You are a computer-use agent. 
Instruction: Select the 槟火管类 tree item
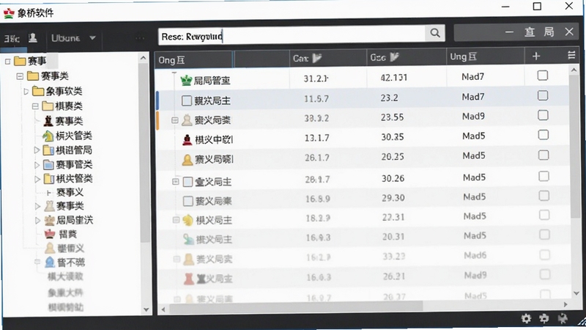[x=74, y=136]
